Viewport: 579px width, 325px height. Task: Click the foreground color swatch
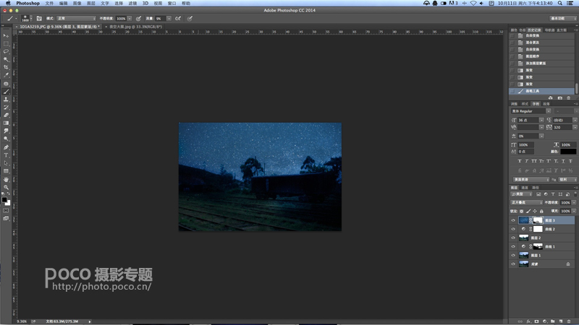click(4, 200)
